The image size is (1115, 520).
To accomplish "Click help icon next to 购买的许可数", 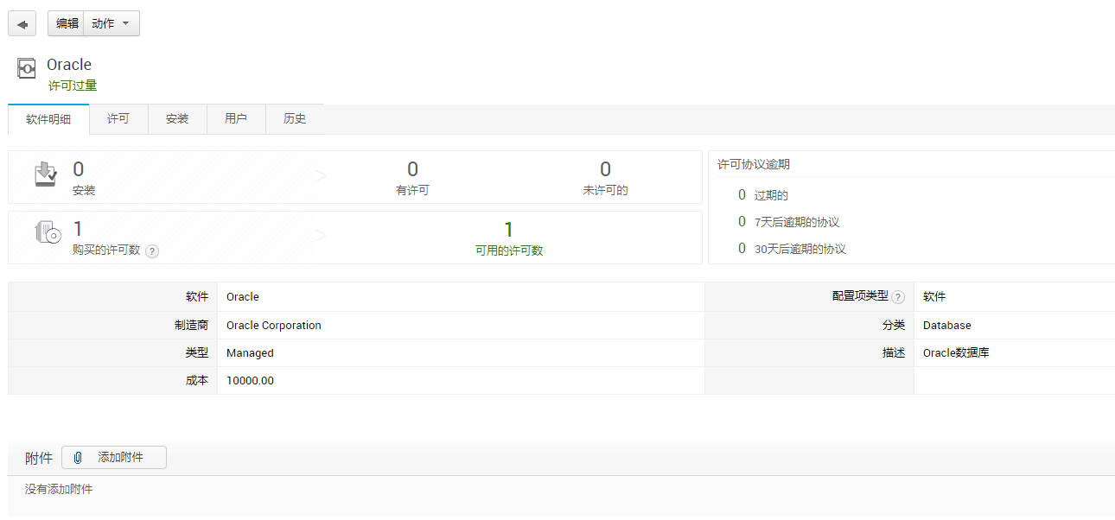I will click(x=152, y=251).
